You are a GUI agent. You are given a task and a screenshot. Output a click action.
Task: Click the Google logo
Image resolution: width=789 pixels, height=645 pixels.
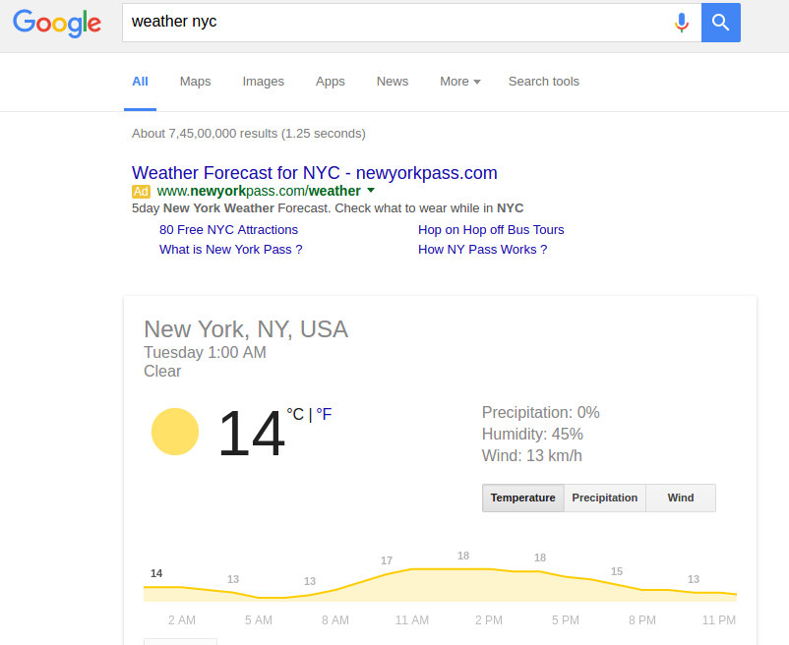pyautogui.click(x=56, y=24)
